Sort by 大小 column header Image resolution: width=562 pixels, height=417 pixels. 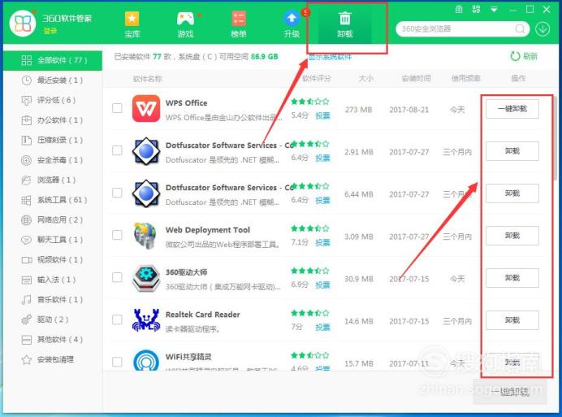click(x=366, y=78)
